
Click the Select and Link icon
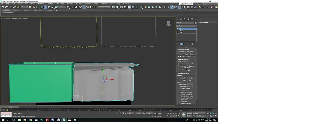tap(11, 7)
